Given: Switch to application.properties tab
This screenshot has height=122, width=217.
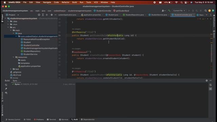Looking at the screenshot, I should point(92,15).
